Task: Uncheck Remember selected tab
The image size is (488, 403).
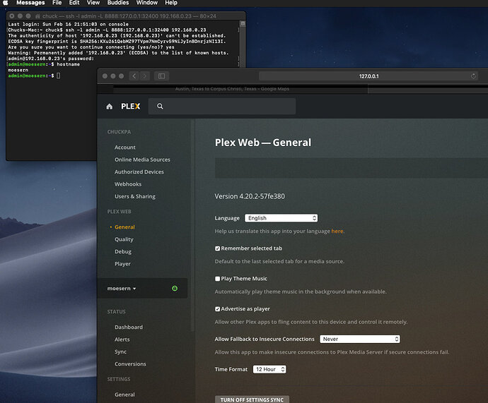Action: click(217, 248)
